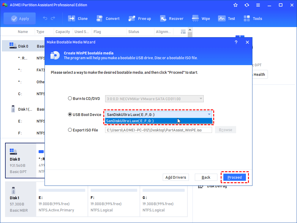Click the AOMEI app logo icon
This screenshot has height=223, width=297.
tap(5, 5)
